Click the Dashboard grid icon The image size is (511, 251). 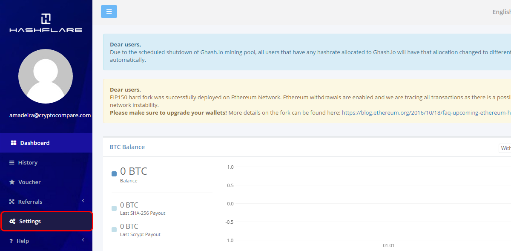click(x=13, y=143)
